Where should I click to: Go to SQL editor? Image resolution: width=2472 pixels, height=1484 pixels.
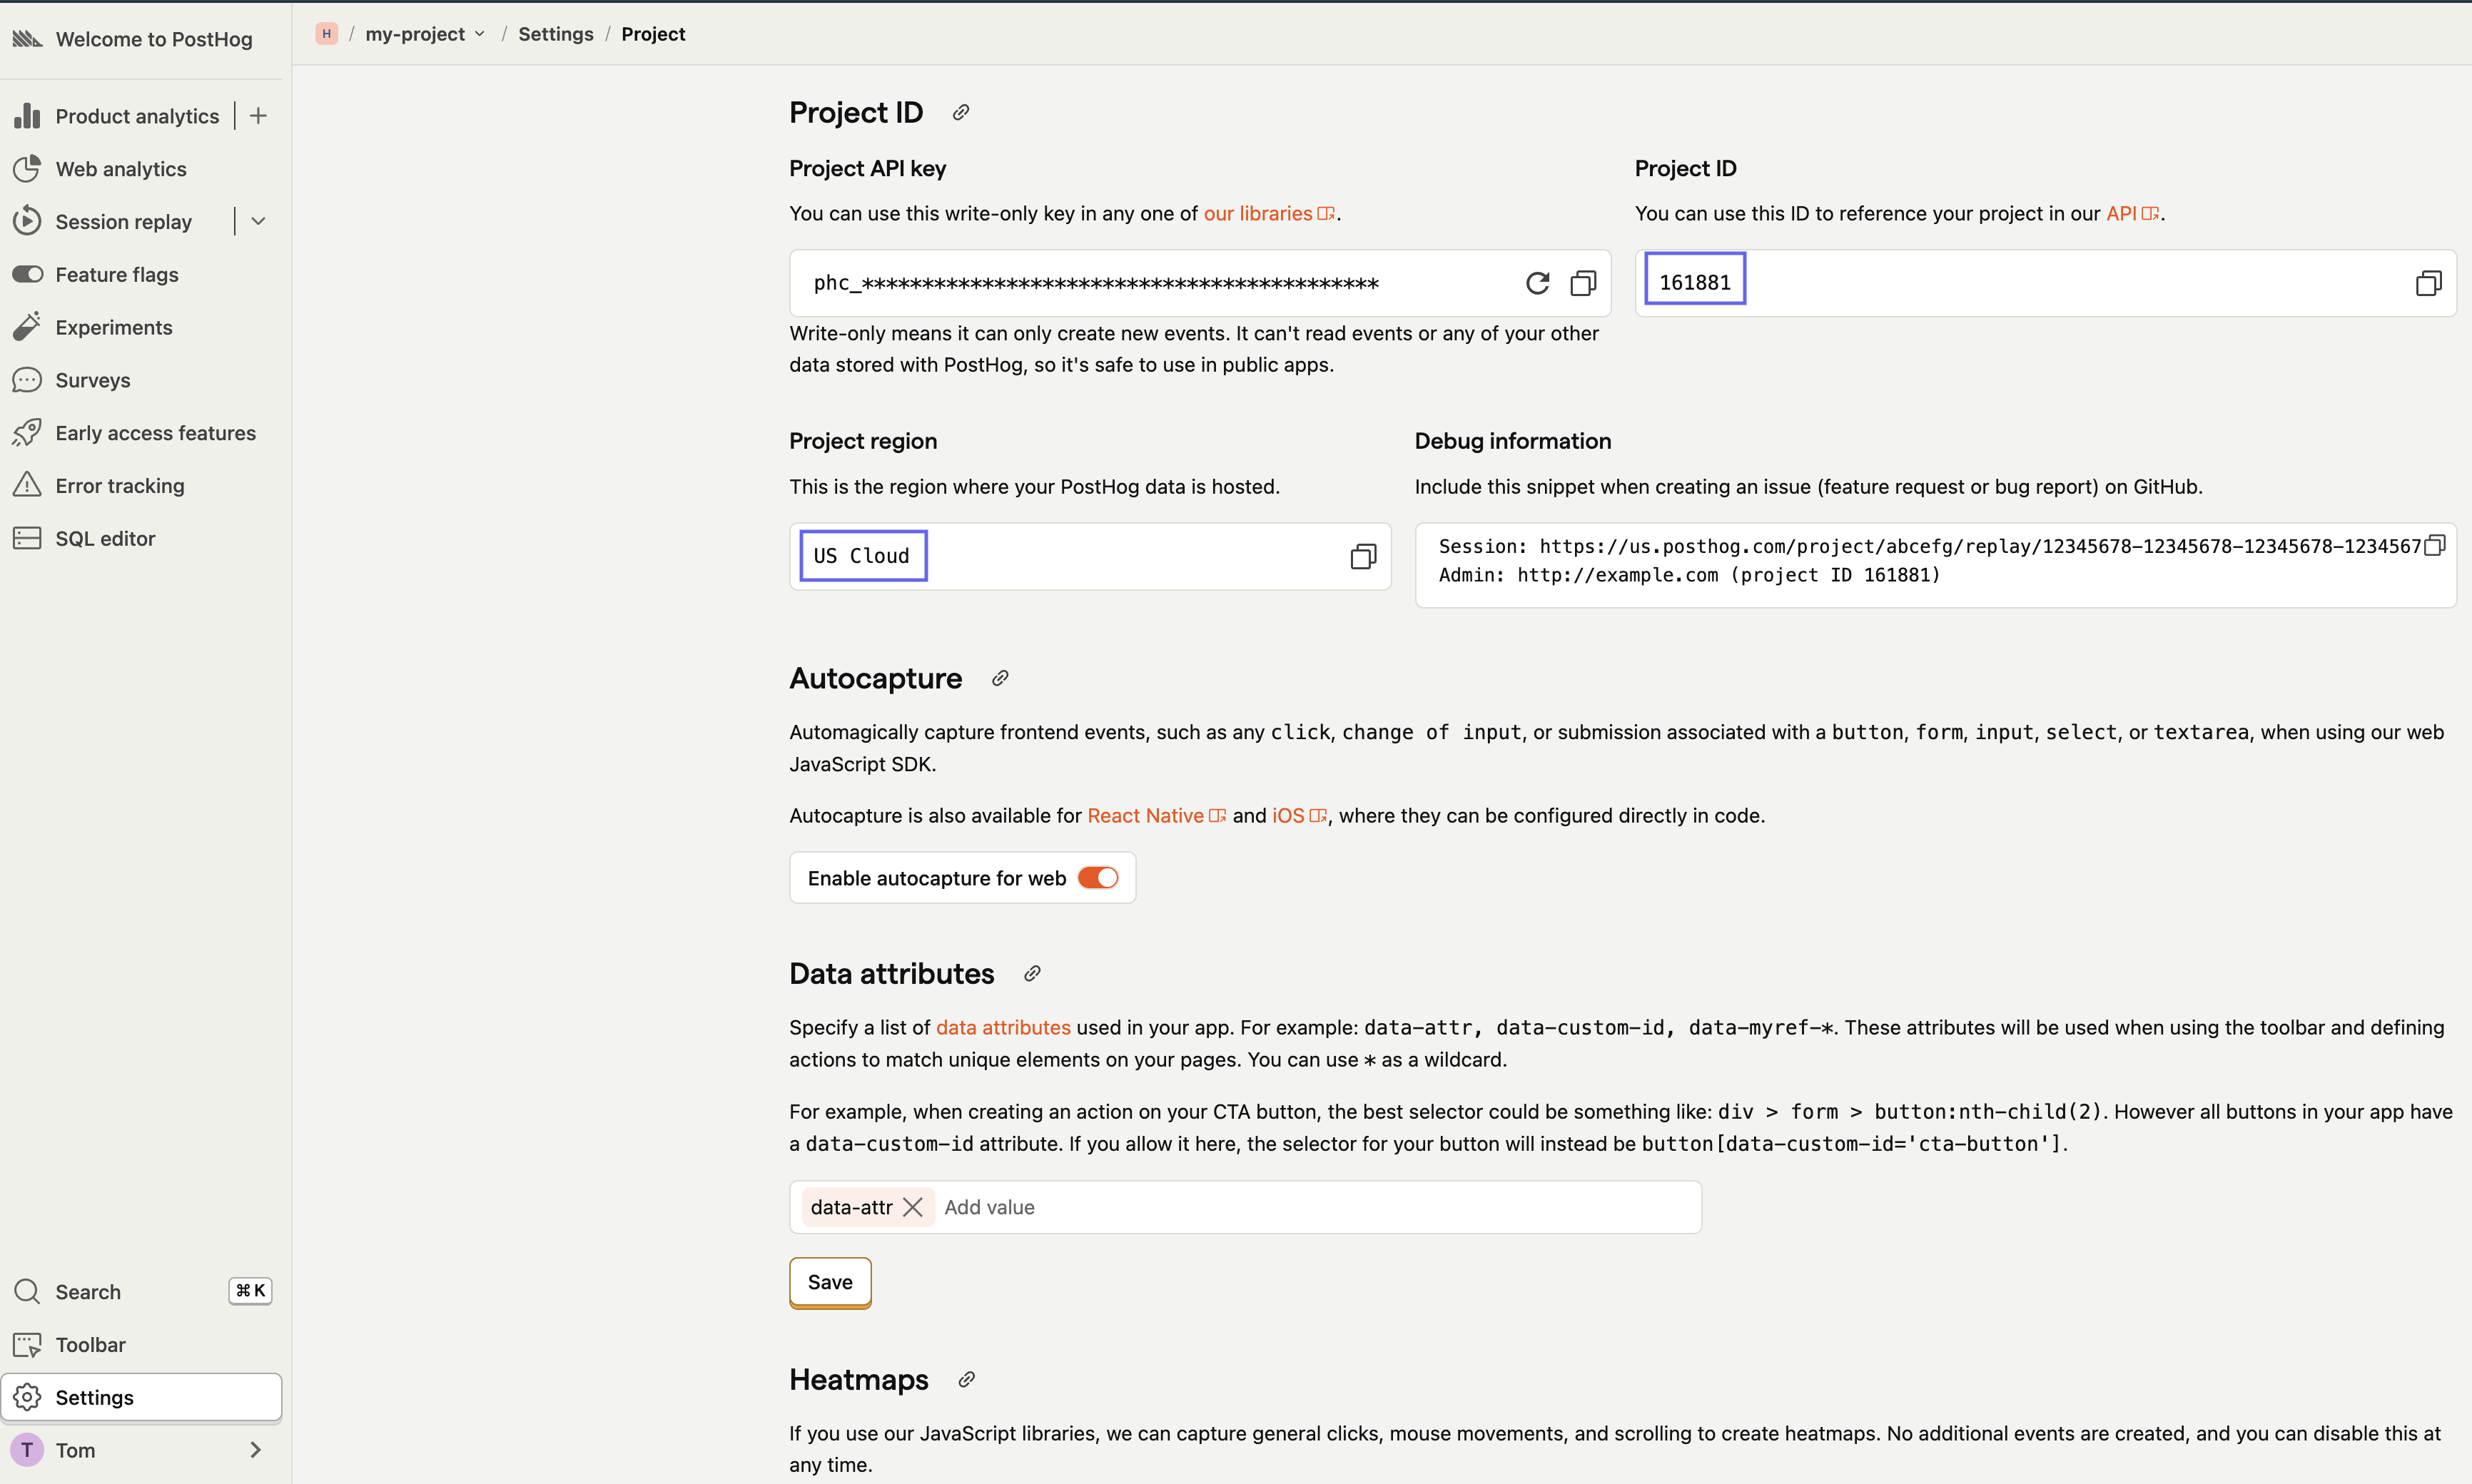[x=105, y=539]
